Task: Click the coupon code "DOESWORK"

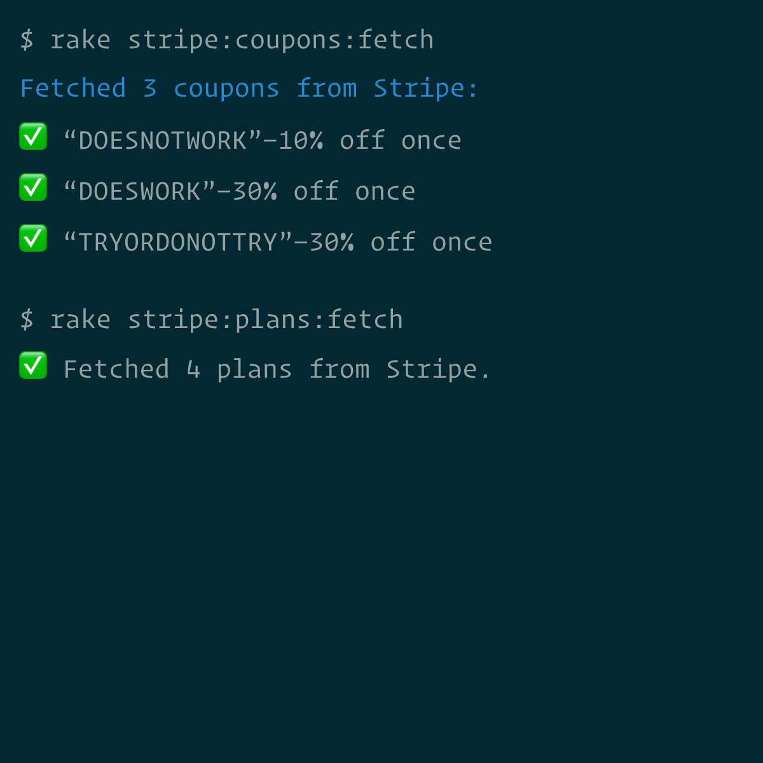Action: 140,191
